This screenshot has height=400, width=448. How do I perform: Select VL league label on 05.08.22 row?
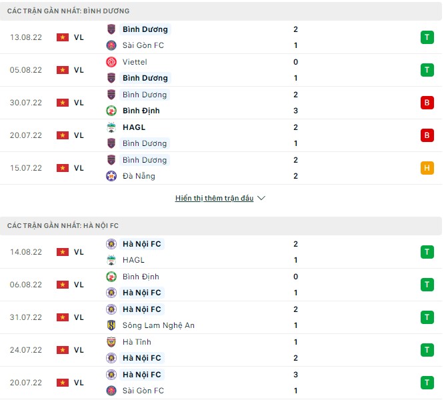click(x=79, y=70)
